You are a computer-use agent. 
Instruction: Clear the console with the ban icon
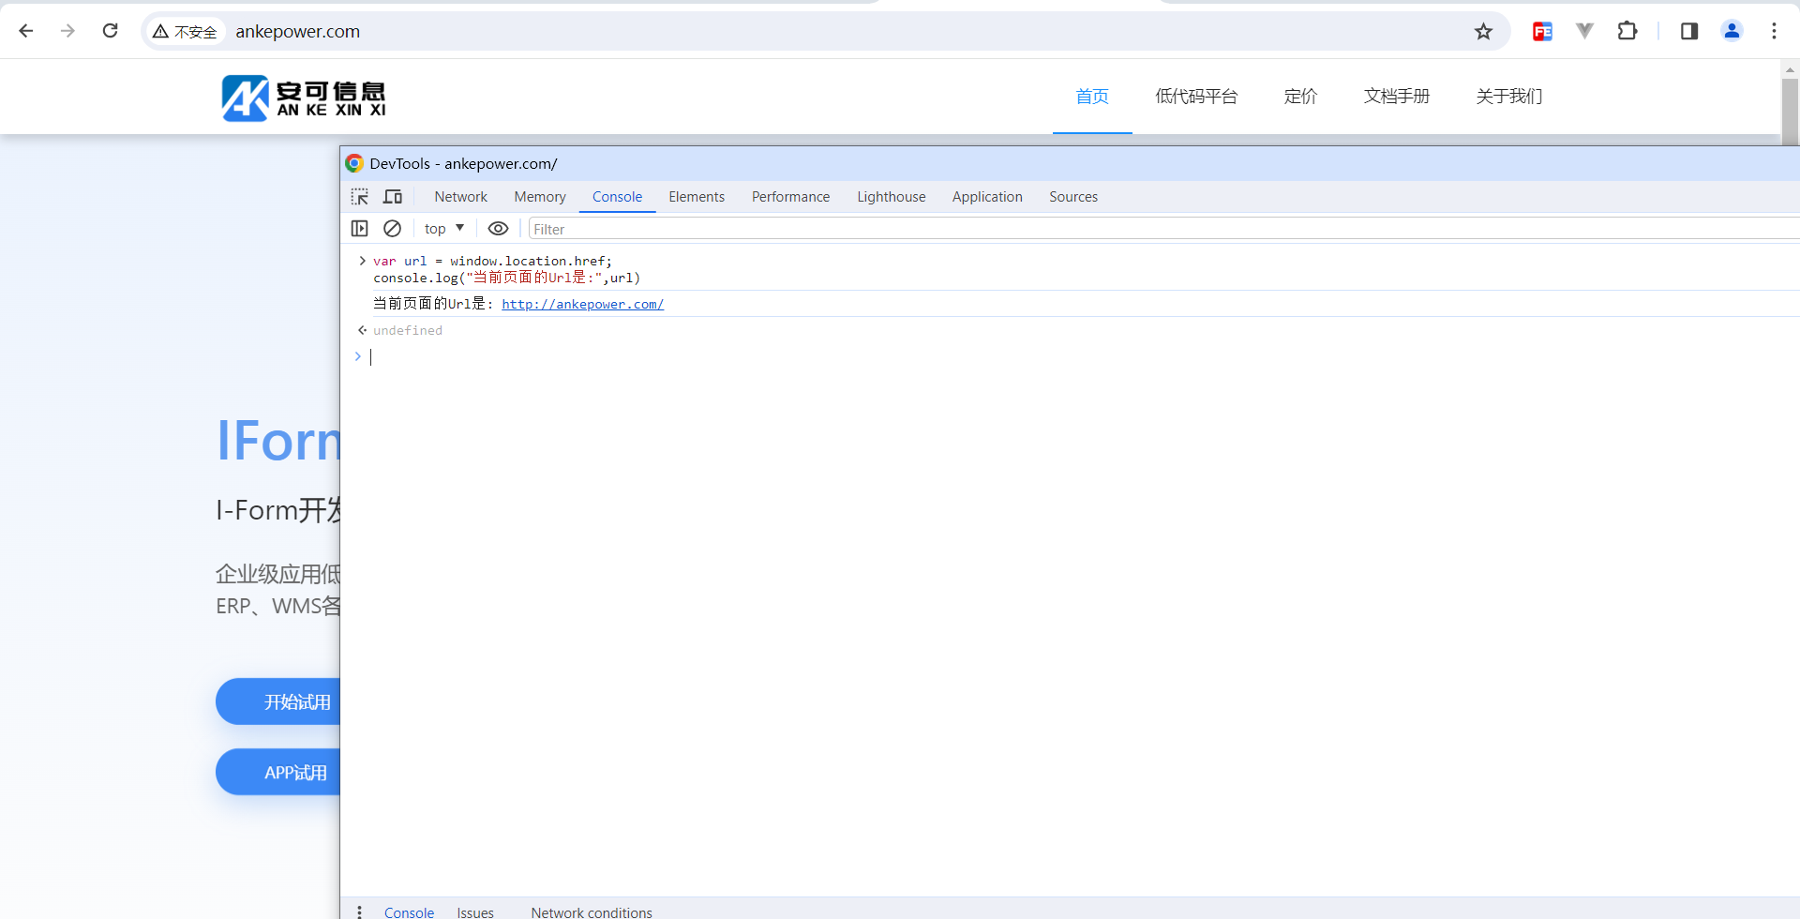point(393,229)
